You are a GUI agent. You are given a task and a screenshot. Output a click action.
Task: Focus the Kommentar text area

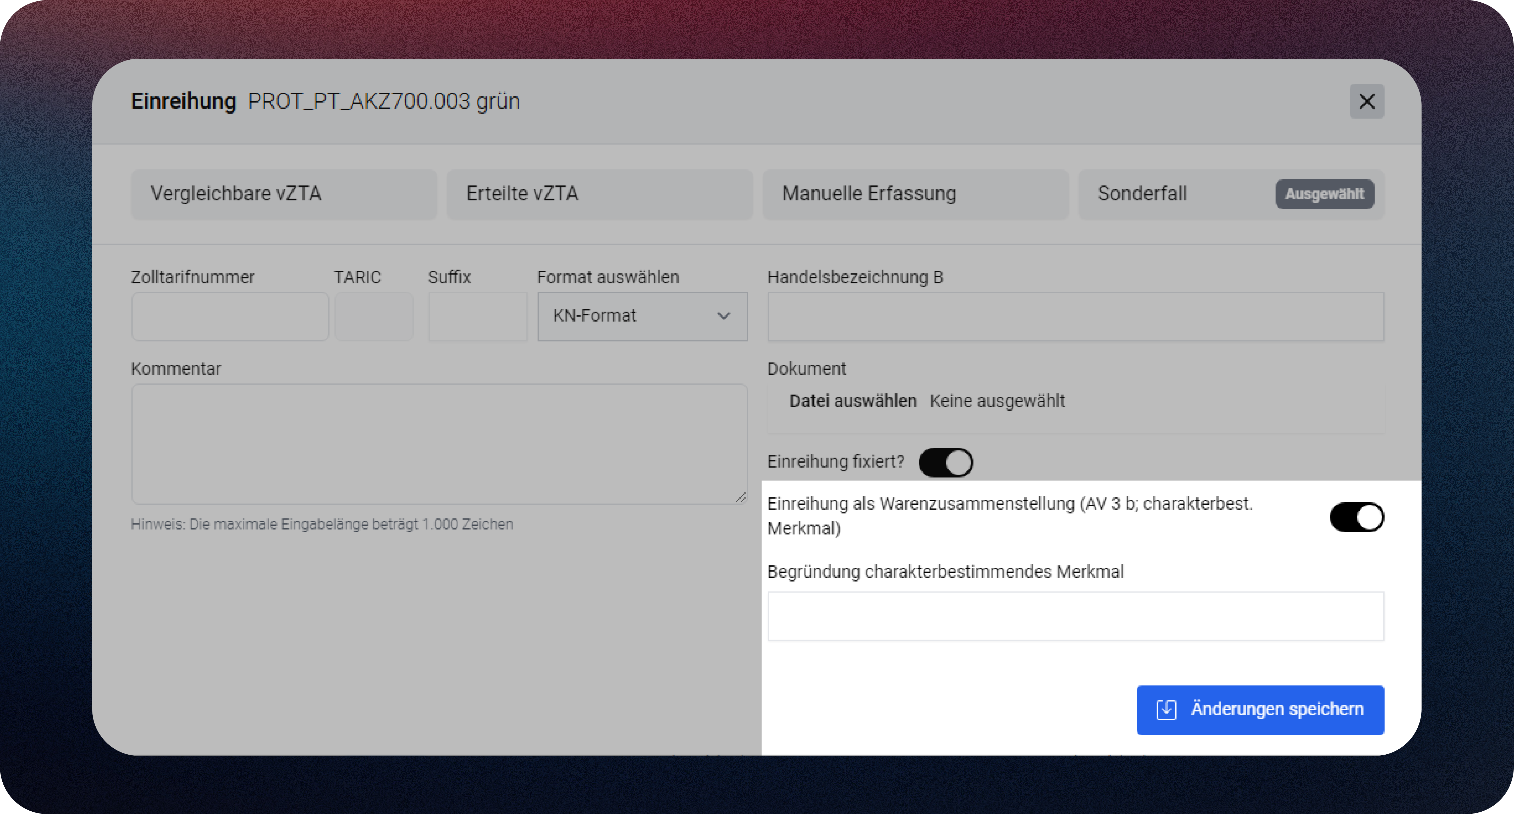tap(439, 443)
